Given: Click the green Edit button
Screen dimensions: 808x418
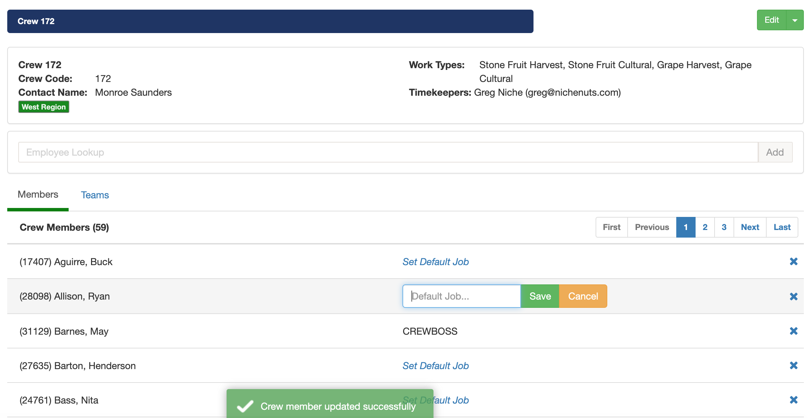Looking at the screenshot, I should coord(771,20).
